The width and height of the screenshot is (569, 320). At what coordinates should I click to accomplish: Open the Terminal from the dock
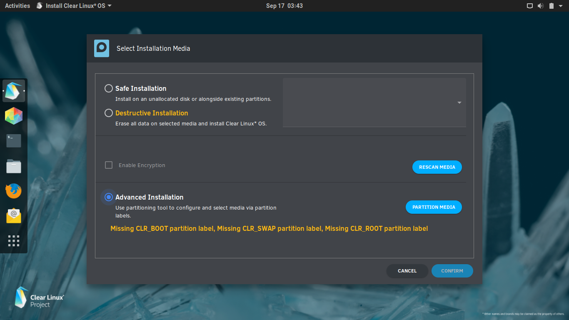coord(14,141)
